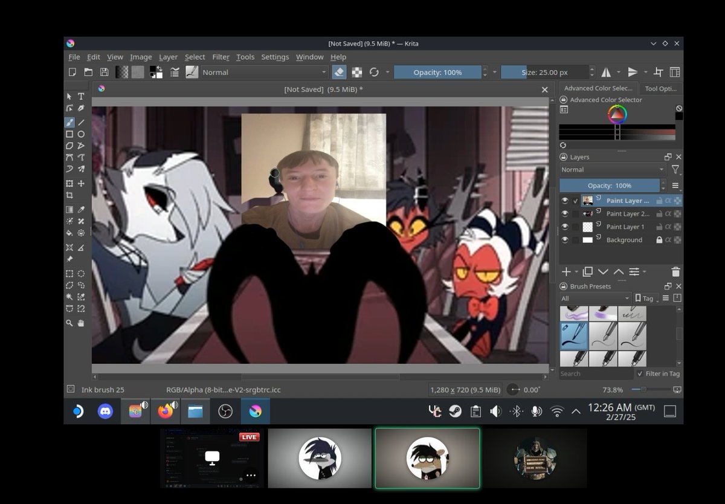Open the Layers panel hamburger options menu
The image size is (725, 504).
pos(675,186)
